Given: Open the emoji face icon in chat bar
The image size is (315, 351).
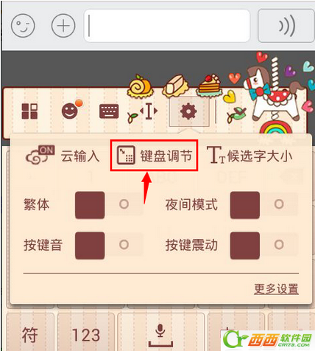Looking at the screenshot, I should point(23,26).
